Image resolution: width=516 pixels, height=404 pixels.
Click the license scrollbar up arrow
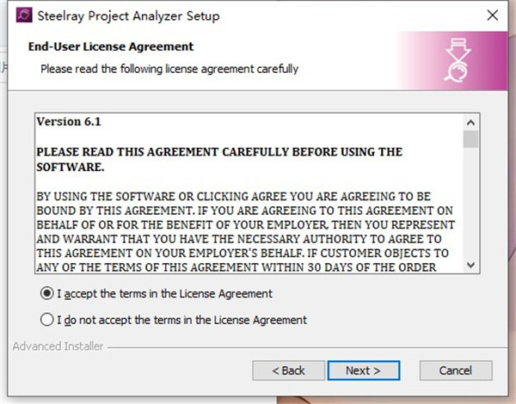click(x=470, y=123)
